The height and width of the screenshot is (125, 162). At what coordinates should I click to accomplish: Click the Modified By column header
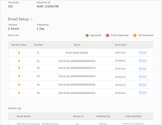click(x=103, y=116)
